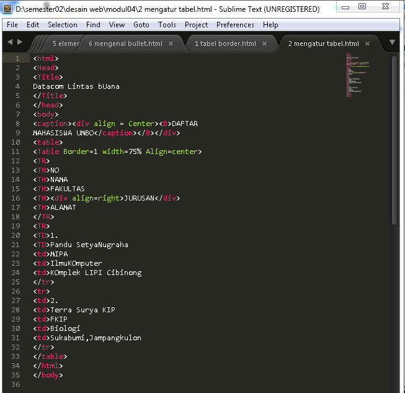The image size is (405, 393).
Task: Click 'Align=center' attribute on line 11
Action: coord(172,151)
